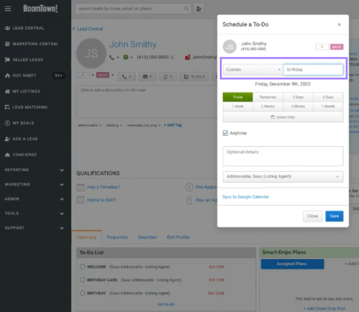
Task: Open the pend status dropdown arrow
Action: (x=112, y=75)
